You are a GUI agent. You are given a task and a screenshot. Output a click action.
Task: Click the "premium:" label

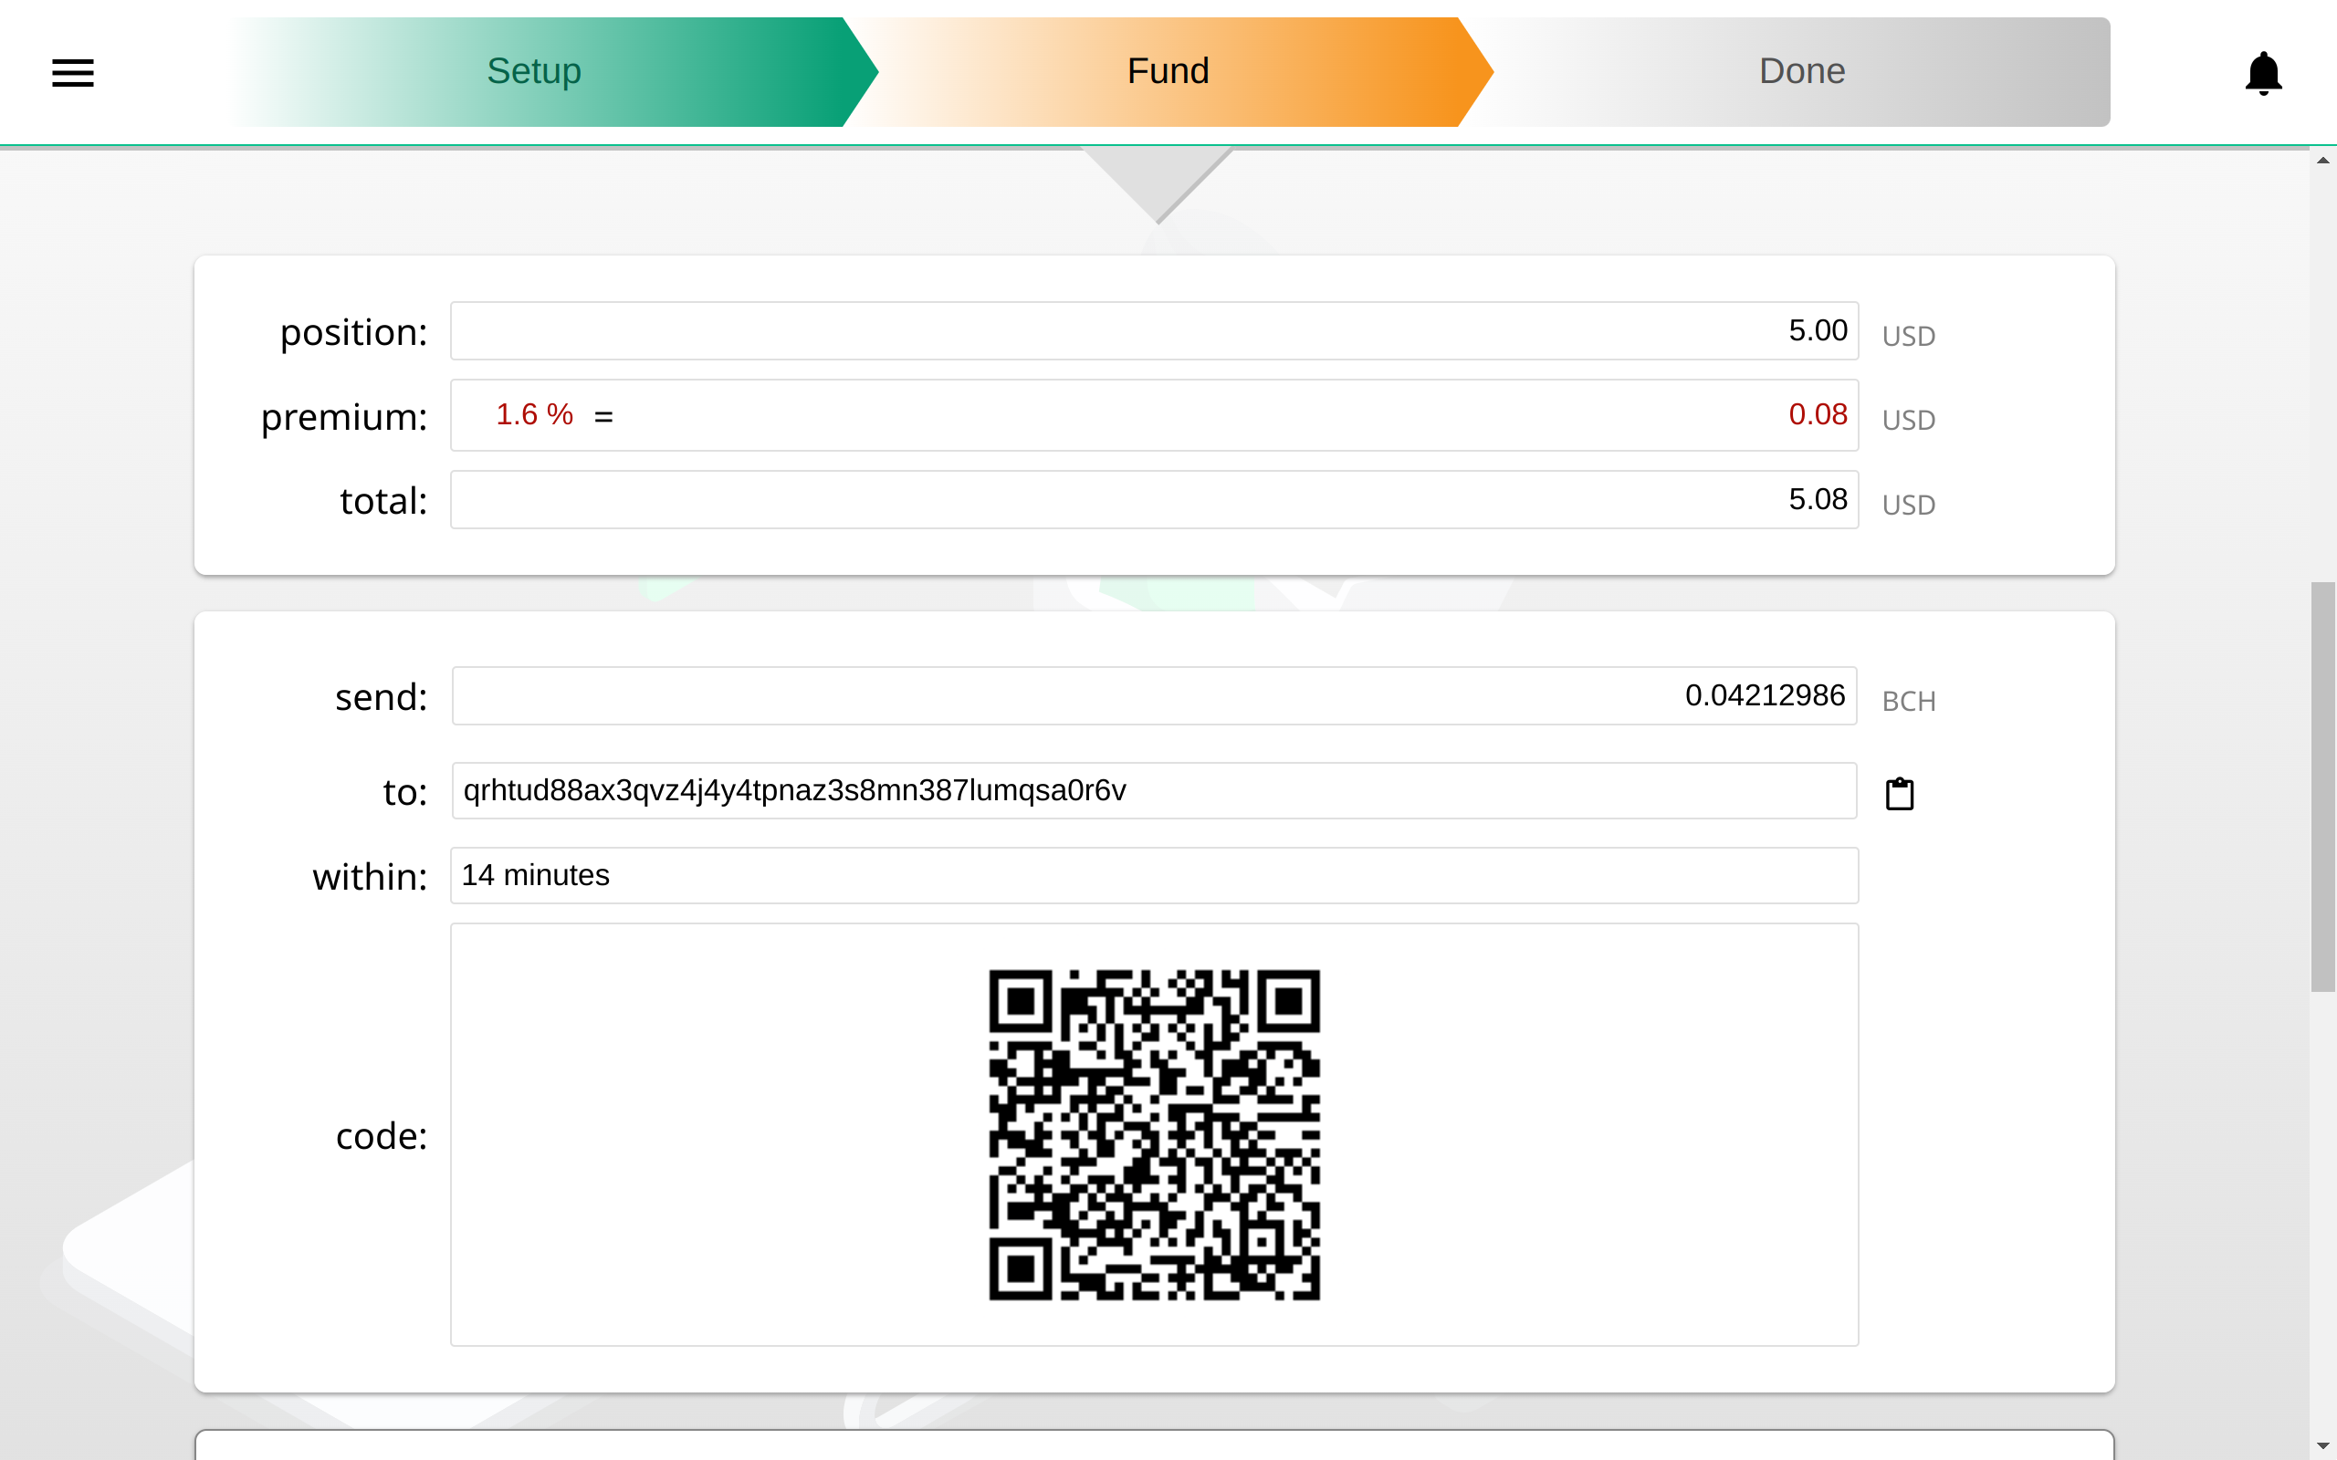[x=344, y=418]
